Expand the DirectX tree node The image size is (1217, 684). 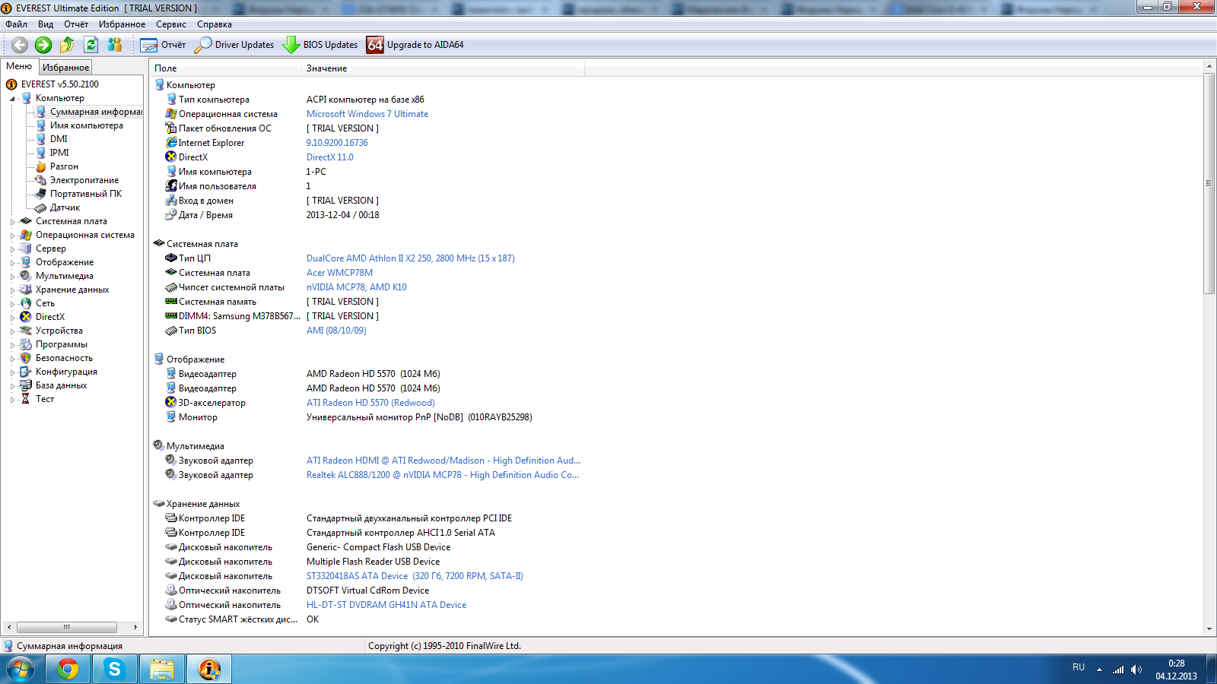pyautogui.click(x=12, y=318)
